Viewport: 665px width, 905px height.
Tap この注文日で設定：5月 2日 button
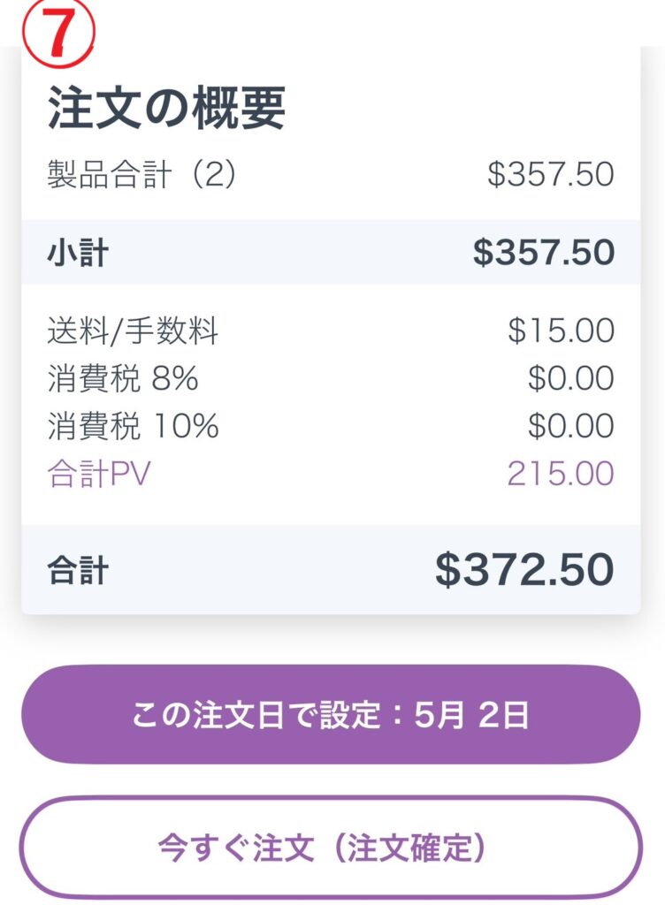click(x=331, y=714)
